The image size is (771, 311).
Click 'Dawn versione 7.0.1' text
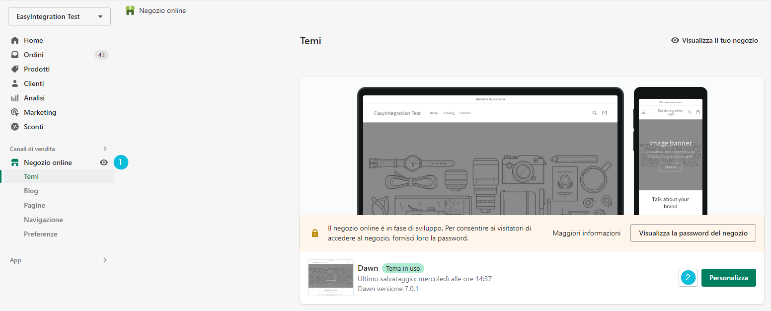point(388,289)
